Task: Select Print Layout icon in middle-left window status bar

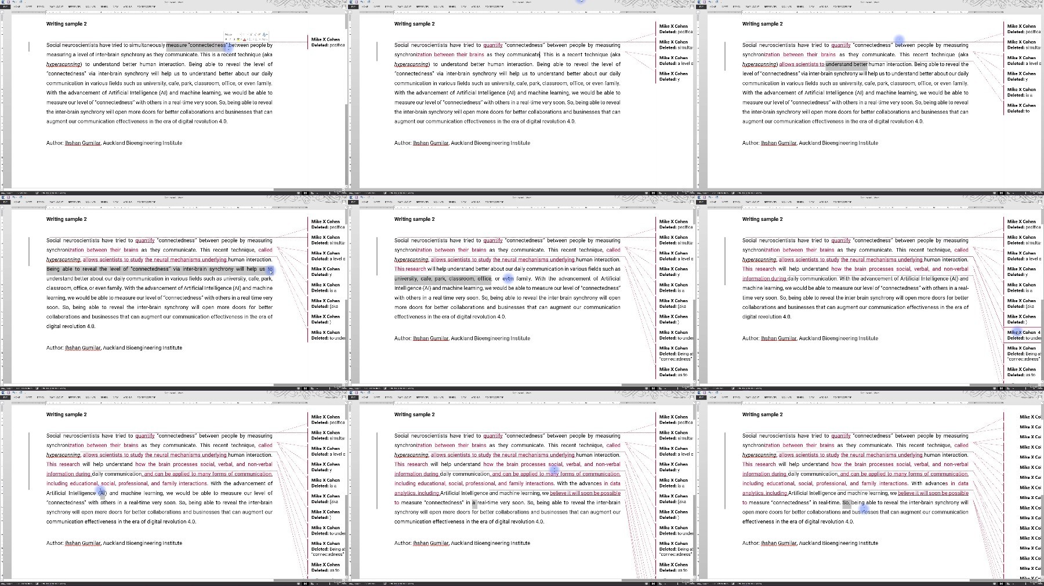Action: pyautogui.click(x=305, y=388)
